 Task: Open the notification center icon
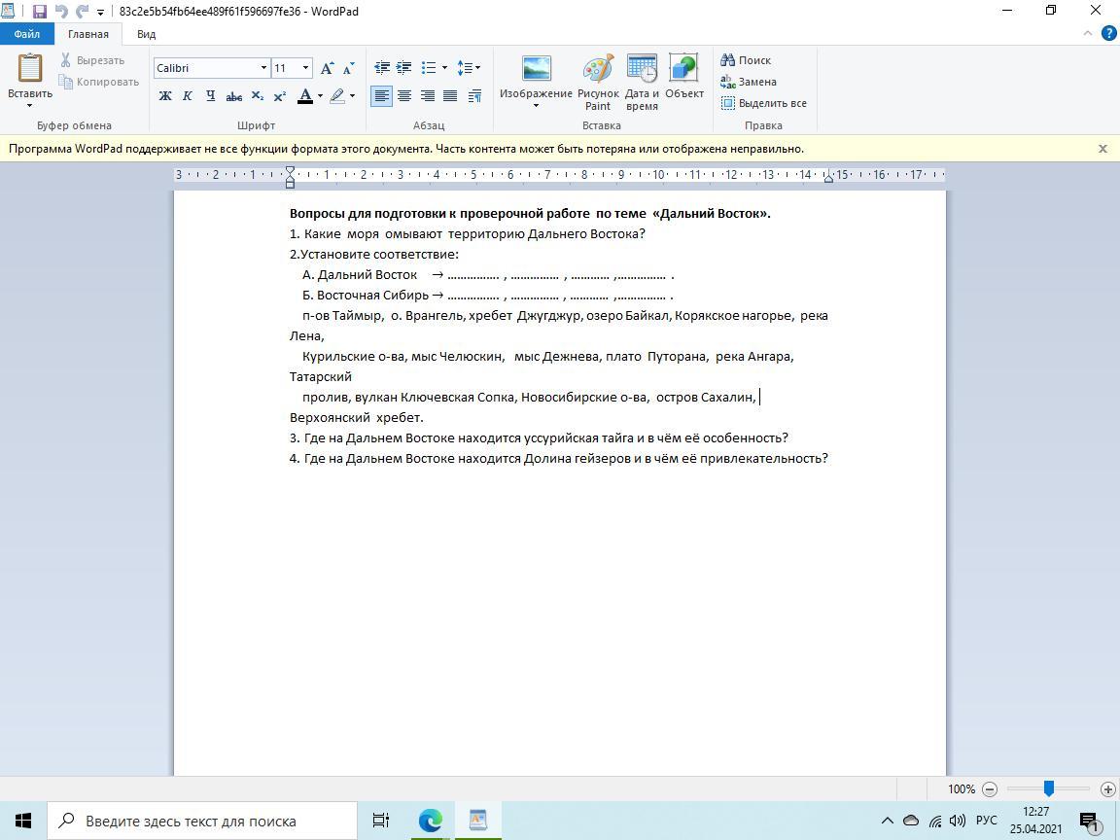click(x=1089, y=821)
